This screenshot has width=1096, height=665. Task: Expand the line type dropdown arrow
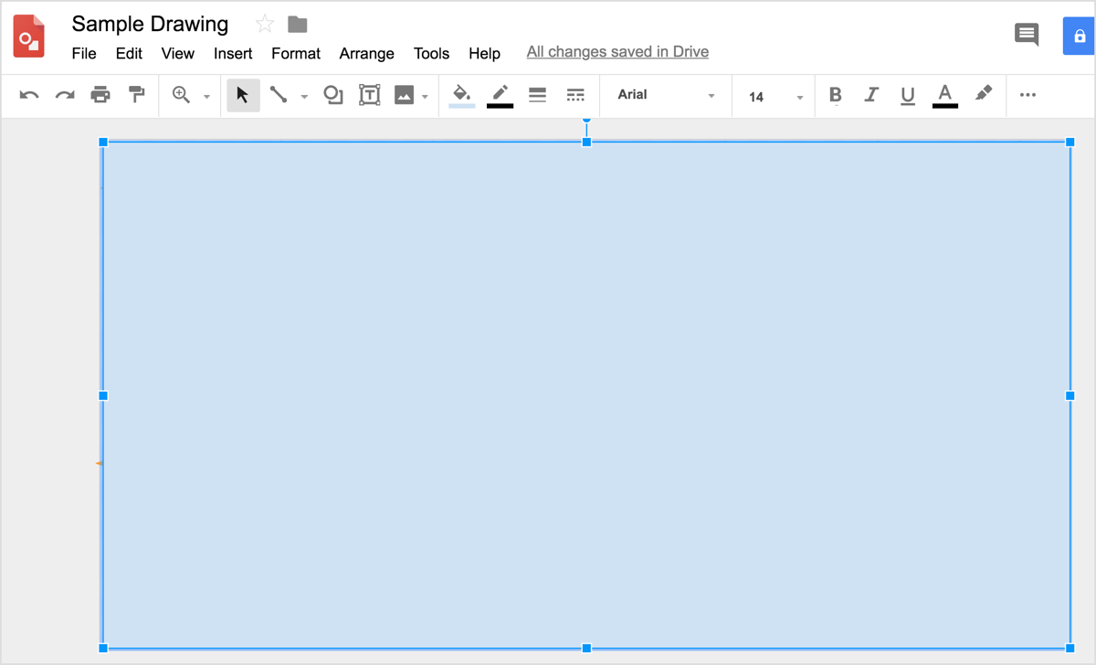click(304, 97)
